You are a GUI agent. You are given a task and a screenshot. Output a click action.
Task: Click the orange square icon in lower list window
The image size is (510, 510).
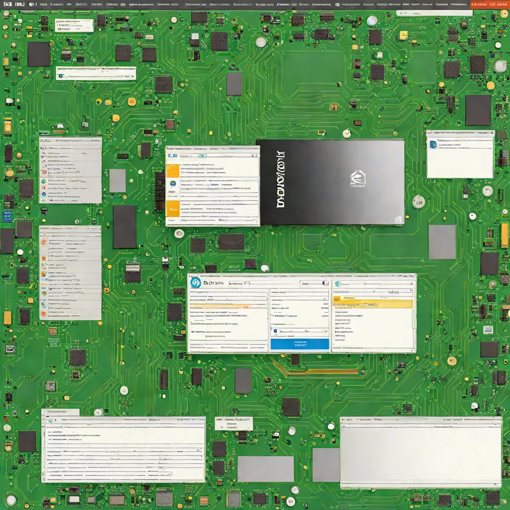(x=44, y=259)
